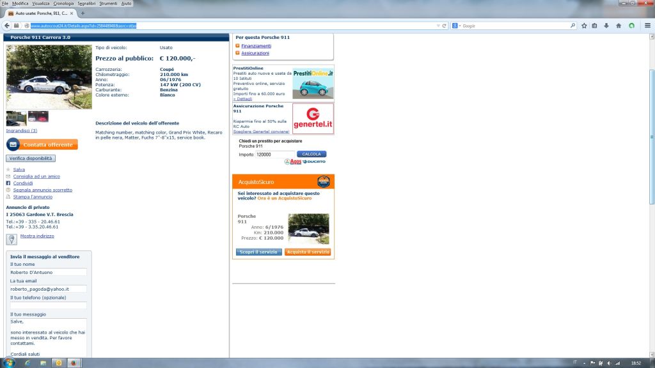Click Verifica disponibilità button
This screenshot has width=655, height=368.
point(31,158)
